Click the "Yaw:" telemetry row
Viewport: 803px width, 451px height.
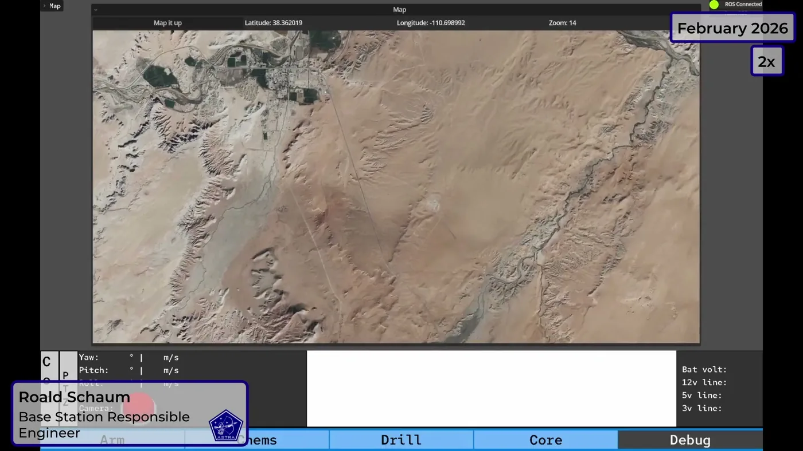pos(129,358)
